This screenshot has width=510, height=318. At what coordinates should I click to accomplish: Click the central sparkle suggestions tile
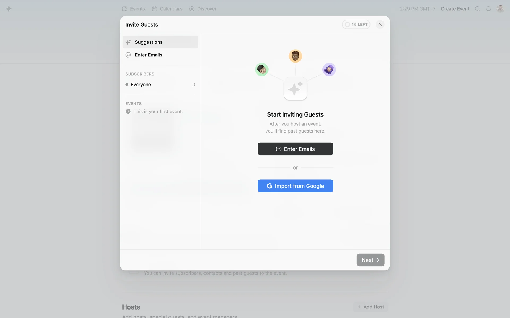pyautogui.click(x=295, y=89)
